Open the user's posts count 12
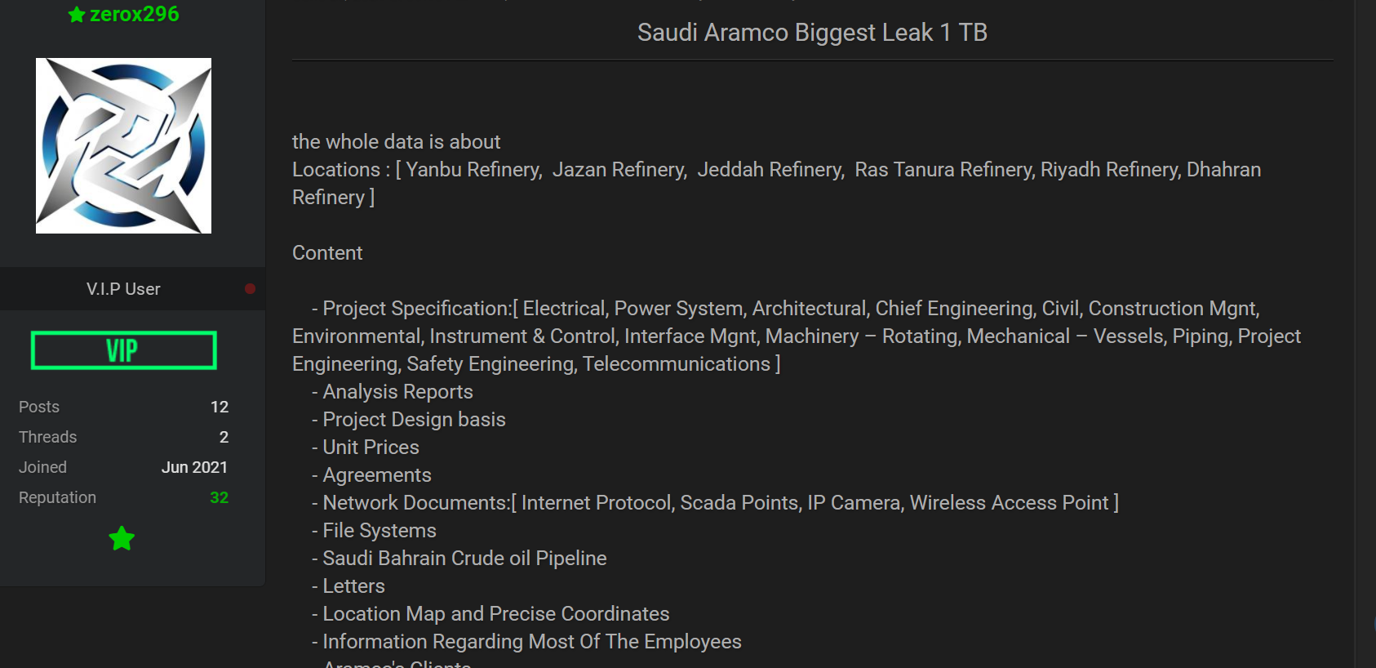This screenshot has height=668, width=1376. 219,407
